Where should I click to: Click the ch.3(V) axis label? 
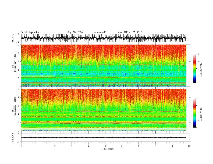pos(13,137)
